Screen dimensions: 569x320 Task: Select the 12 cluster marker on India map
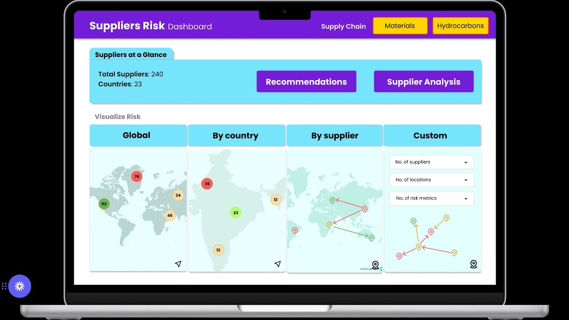click(x=276, y=200)
